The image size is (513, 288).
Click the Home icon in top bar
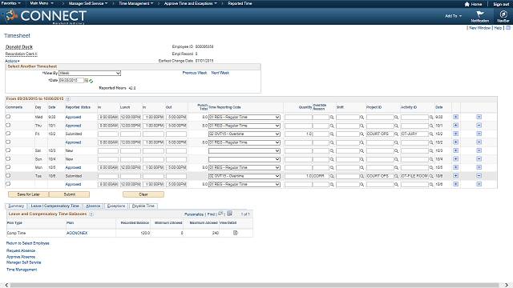[x=467, y=4]
